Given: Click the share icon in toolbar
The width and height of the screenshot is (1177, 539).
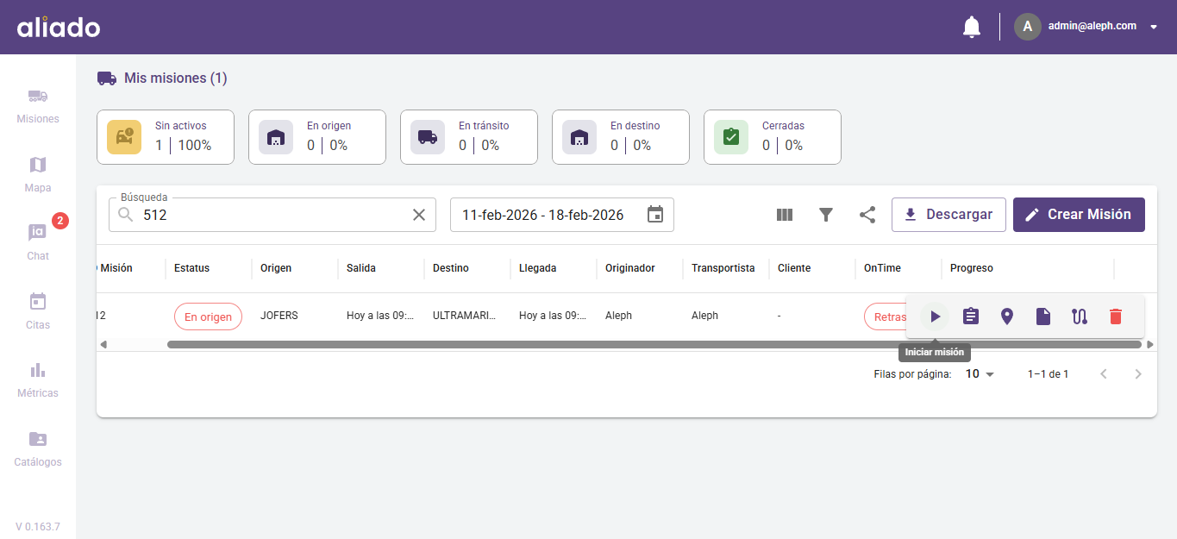Looking at the screenshot, I should pyautogui.click(x=867, y=215).
